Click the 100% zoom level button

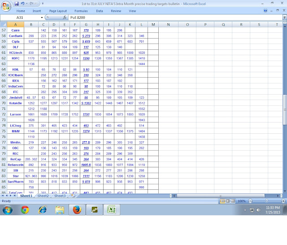pyautogui.click(x=241, y=201)
